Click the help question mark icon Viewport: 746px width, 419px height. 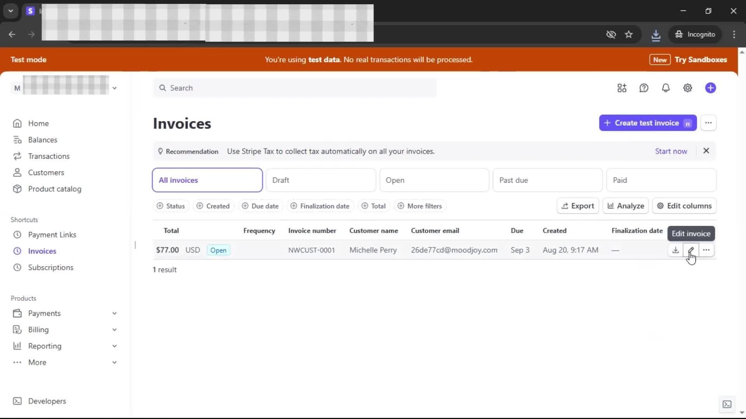click(x=644, y=88)
